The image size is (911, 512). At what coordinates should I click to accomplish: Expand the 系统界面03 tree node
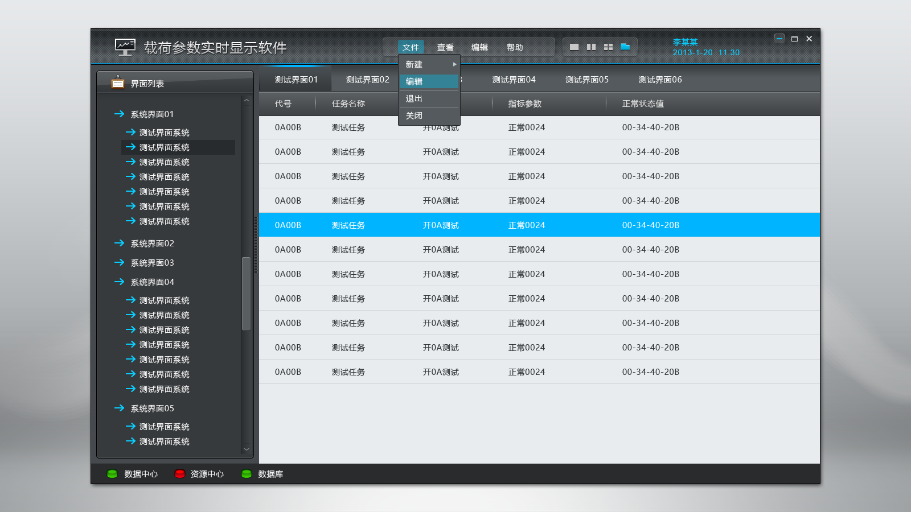point(119,263)
